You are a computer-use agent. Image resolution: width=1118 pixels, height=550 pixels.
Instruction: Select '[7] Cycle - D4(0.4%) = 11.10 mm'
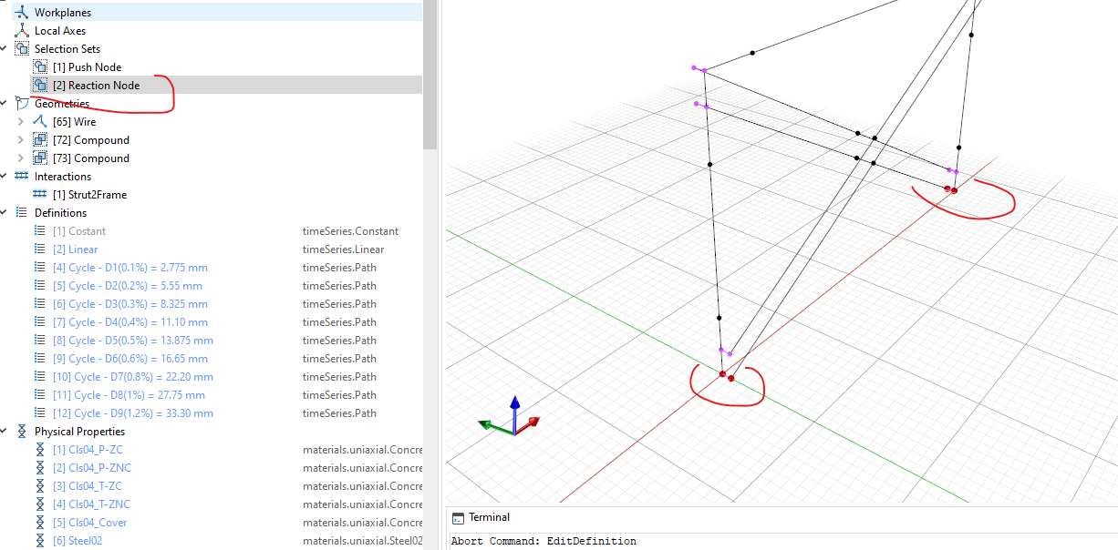tap(129, 321)
